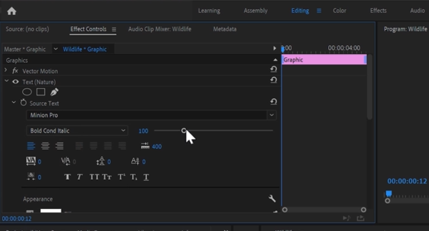This screenshot has width=429, height=231.
Task: Click the tab width value 400
Action: 157,147
